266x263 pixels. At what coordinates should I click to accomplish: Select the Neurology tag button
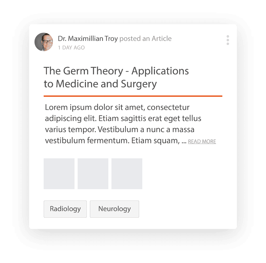[x=115, y=209]
